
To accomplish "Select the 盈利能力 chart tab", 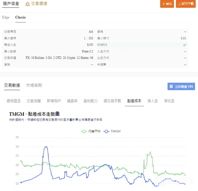I will coord(91,101).
